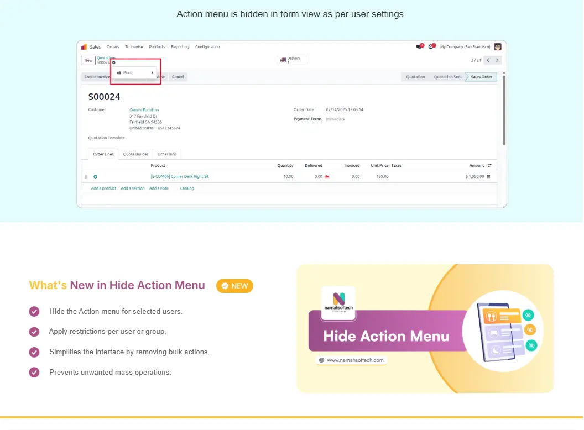Open the gear actions icon beside S00024

point(114,62)
